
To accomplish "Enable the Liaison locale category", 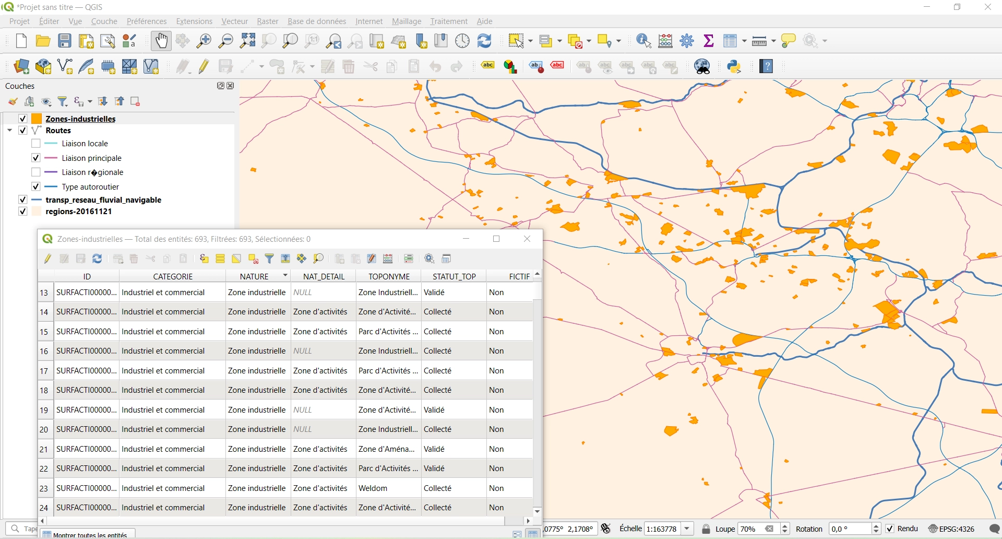I will tap(35, 144).
